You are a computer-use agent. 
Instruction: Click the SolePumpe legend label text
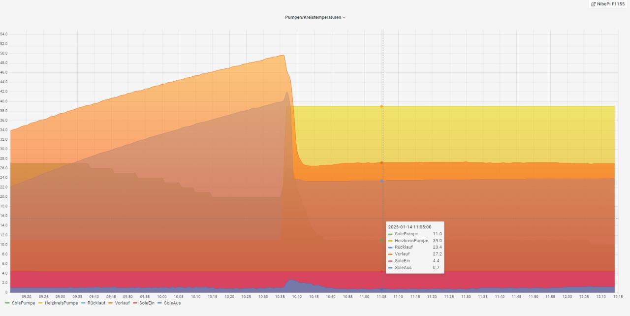pos(23,303)
